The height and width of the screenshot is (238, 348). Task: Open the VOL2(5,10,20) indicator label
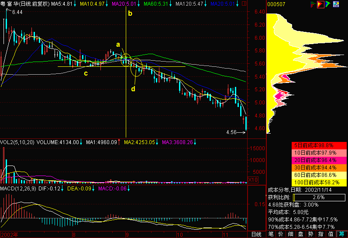click(17, 142)
